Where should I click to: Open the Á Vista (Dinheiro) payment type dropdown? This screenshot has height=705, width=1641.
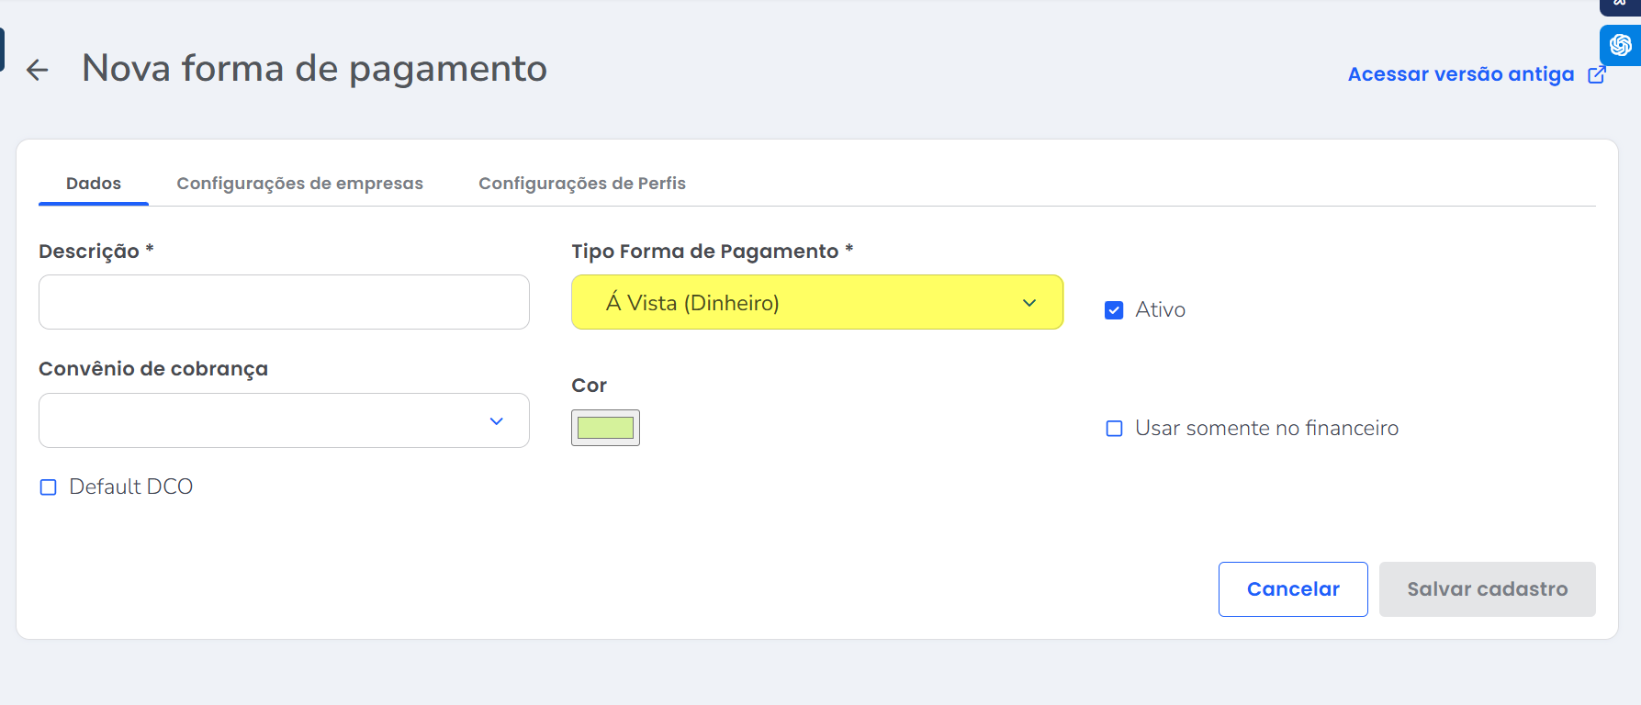(799, 303)
